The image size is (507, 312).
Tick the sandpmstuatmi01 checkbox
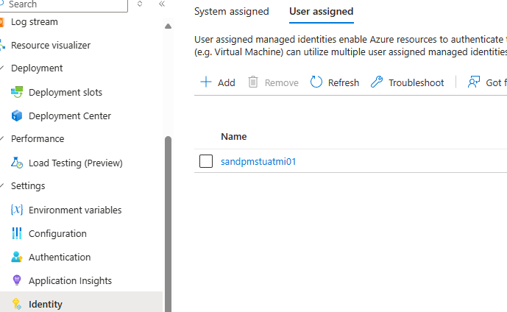pyautogui.click(x=206, y=161)
